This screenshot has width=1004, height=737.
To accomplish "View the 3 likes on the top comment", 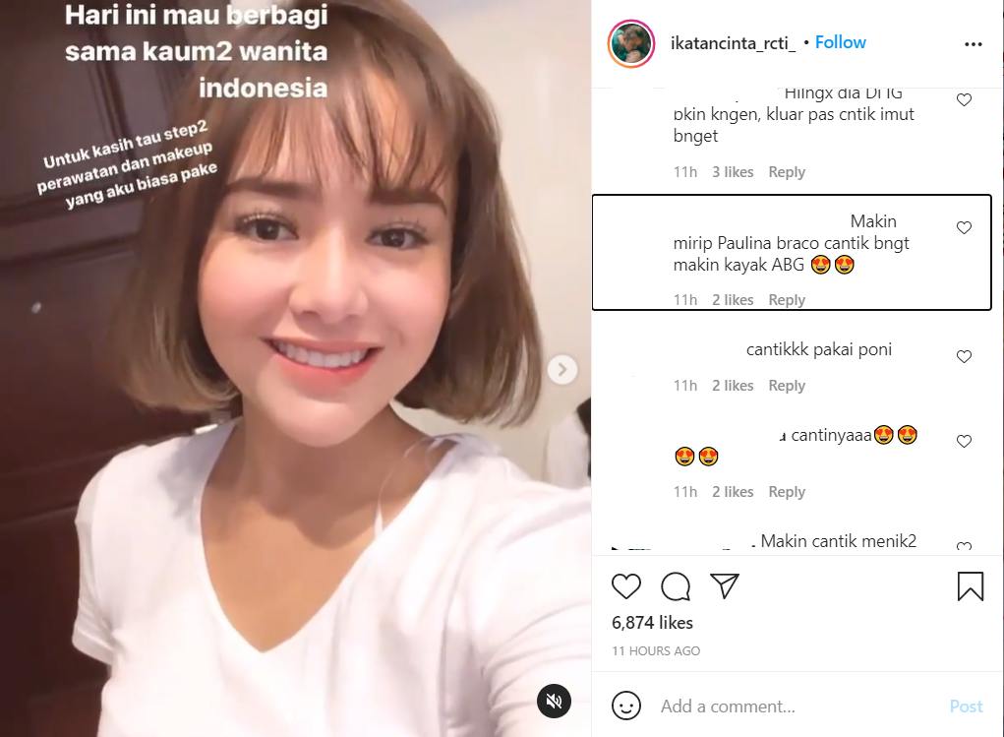I will click(732, 171).
